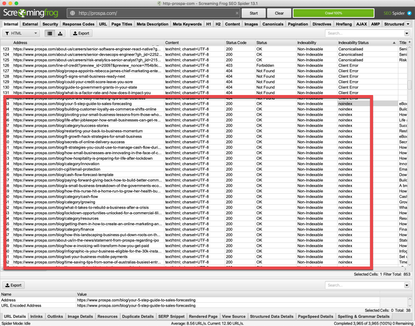Focus the lower Search field

pos(365,285)
